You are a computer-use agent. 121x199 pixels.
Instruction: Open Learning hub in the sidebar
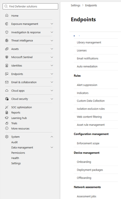tap(19, 118)
